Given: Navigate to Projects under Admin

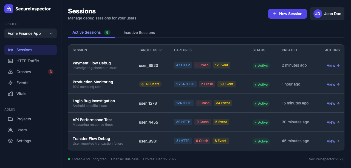Looking at the screenshot, I should (x=30, y=119).
